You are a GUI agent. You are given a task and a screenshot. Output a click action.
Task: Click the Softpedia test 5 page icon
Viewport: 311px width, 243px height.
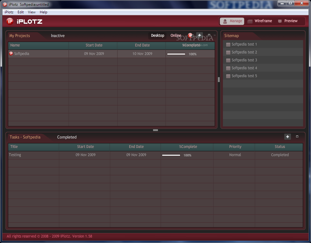click(x=228, y=76)
